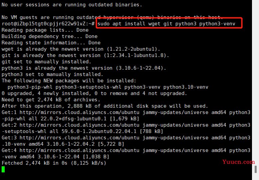259x180 pixels.
Task: Click 'python3 is already the newest version' line
Action: [x=84, y=68]
